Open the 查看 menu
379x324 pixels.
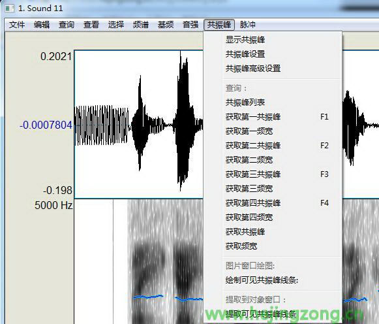tap(91, 25)
